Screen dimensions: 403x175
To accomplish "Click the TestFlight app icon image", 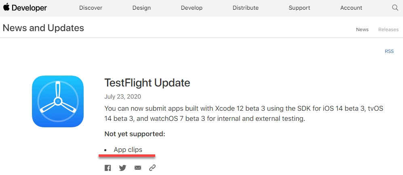I will tap(58, 102).
